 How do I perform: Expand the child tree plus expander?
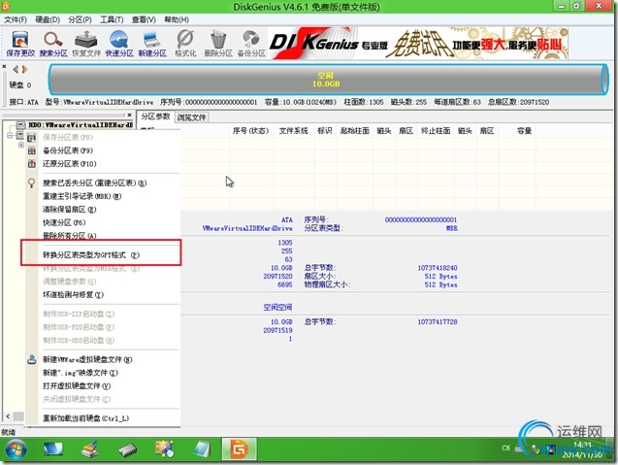click(21, 146)
